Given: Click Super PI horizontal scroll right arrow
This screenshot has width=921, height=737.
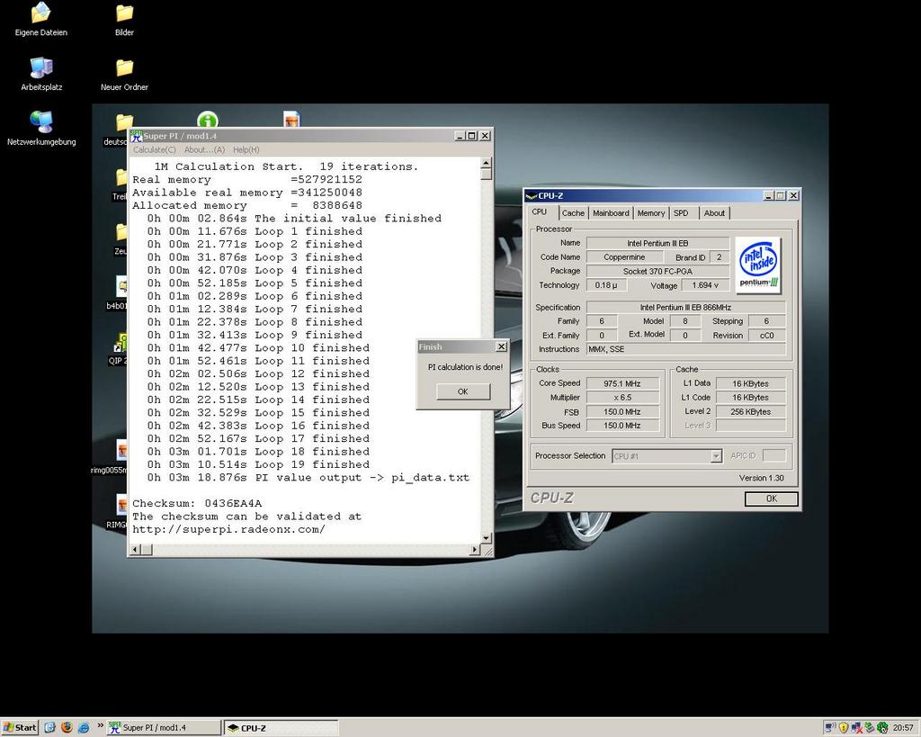Looking at the screenshot, I should [475, 550].
